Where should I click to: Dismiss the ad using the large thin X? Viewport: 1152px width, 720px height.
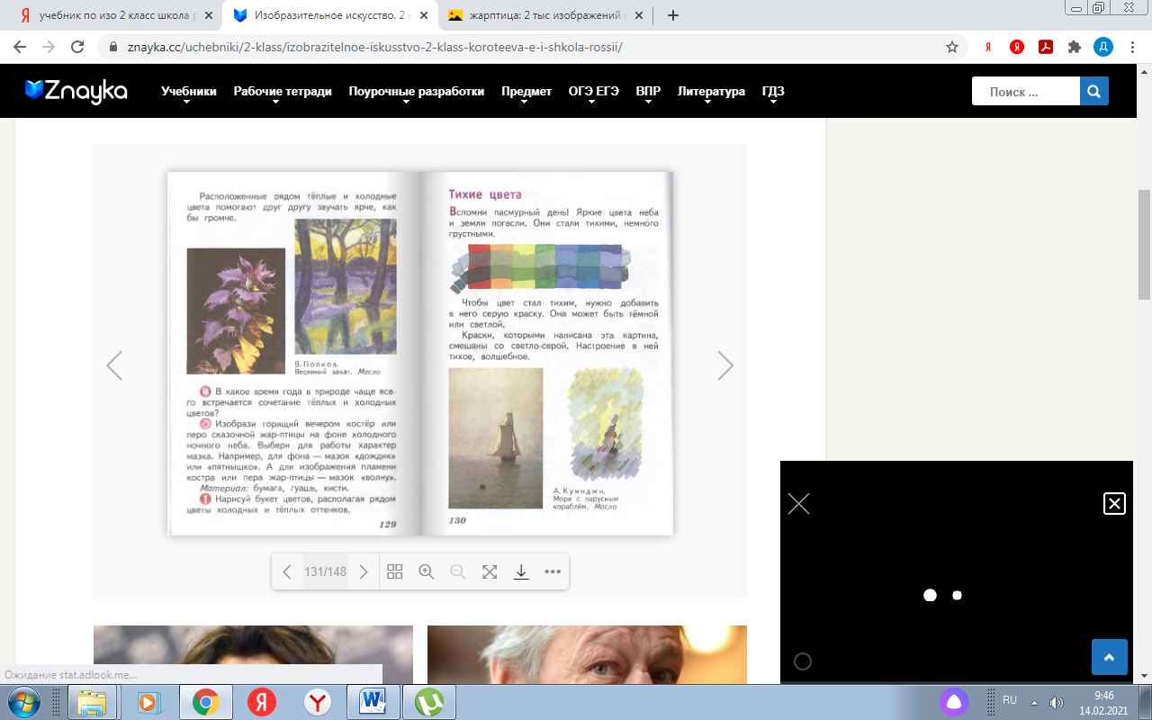799,503
